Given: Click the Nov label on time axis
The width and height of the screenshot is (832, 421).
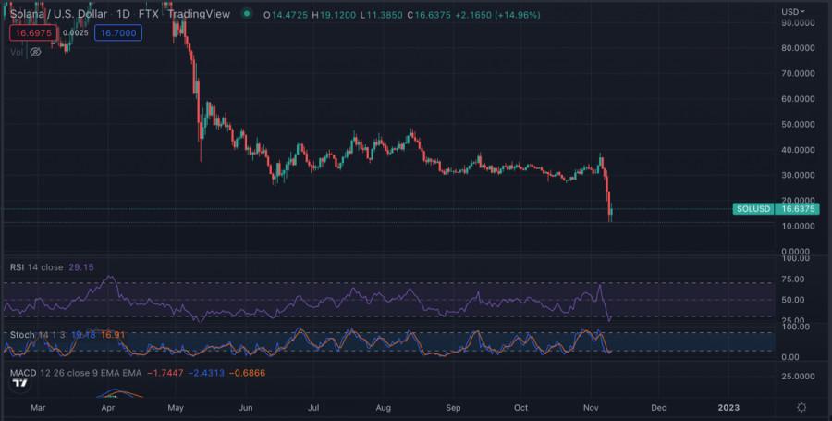Looking at the screenshot, I should (x=591, y=408).
